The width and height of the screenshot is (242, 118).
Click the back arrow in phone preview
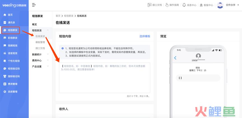click(175, 58)
